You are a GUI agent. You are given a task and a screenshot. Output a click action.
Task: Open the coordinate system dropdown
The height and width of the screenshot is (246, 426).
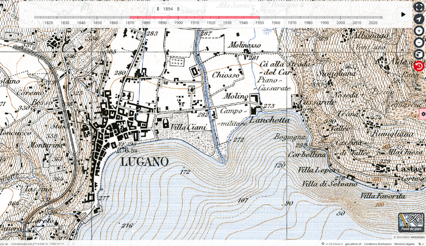[x=4, y=244]
